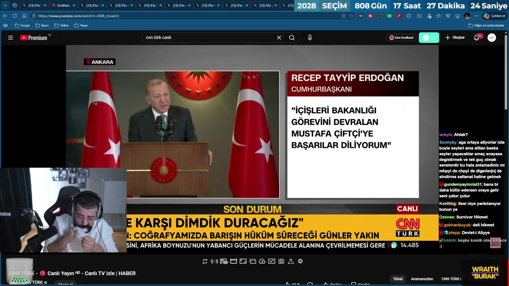Go to browser home page icon
Viewport: 509px width, 286px height.
click(x=24, y=16)
